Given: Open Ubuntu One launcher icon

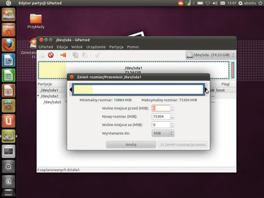Looking at the screenshot, I should tap(9, 121).
